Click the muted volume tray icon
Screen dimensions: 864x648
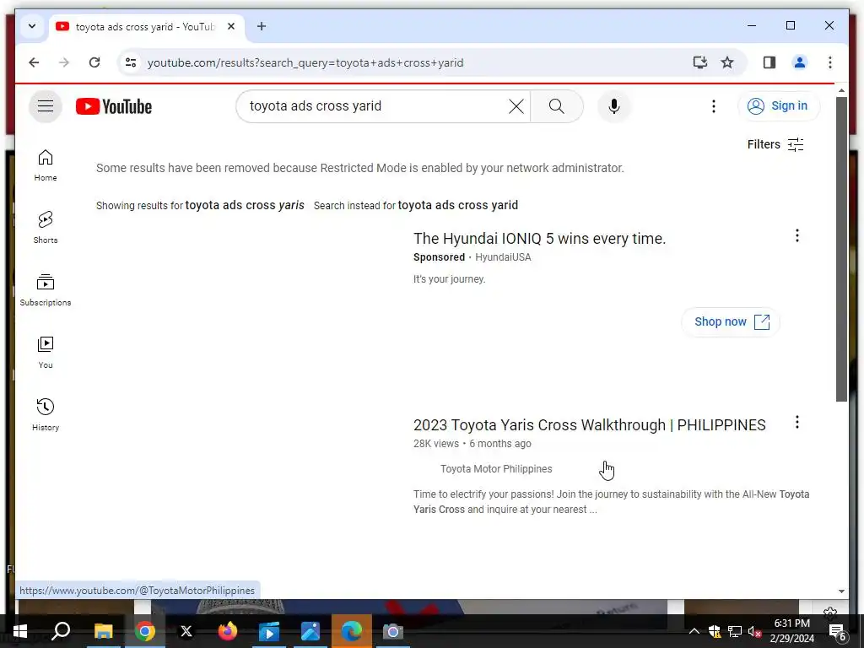[754, 631]
